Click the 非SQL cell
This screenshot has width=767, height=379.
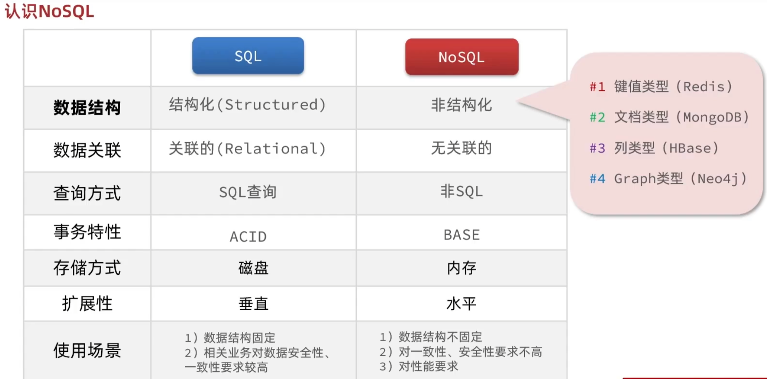tap(461, 191)
